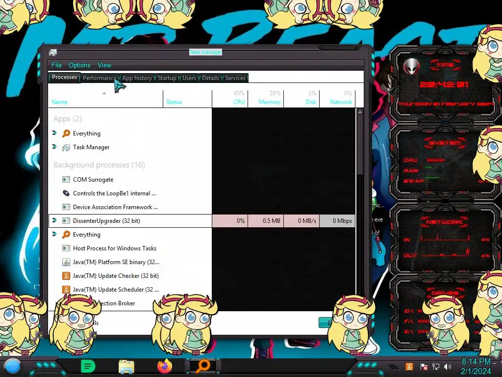Click the Java Update Checker icon
The height and width of the screenshot is (377, 502).
(x=66, y=276)
